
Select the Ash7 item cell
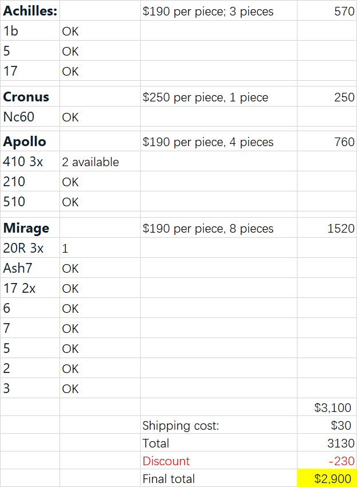(30, 268)
